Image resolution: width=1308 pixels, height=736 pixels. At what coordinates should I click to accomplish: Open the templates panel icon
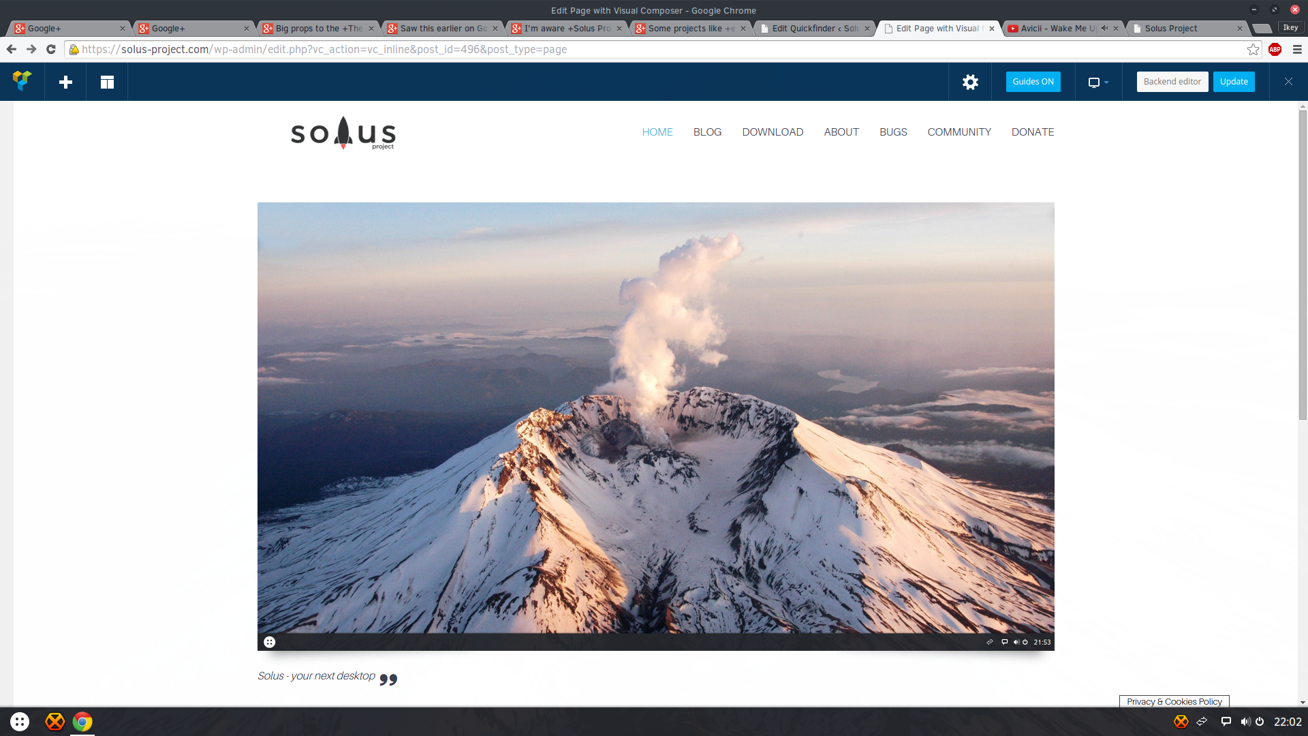pyautogui.click(x=107, y=82)
